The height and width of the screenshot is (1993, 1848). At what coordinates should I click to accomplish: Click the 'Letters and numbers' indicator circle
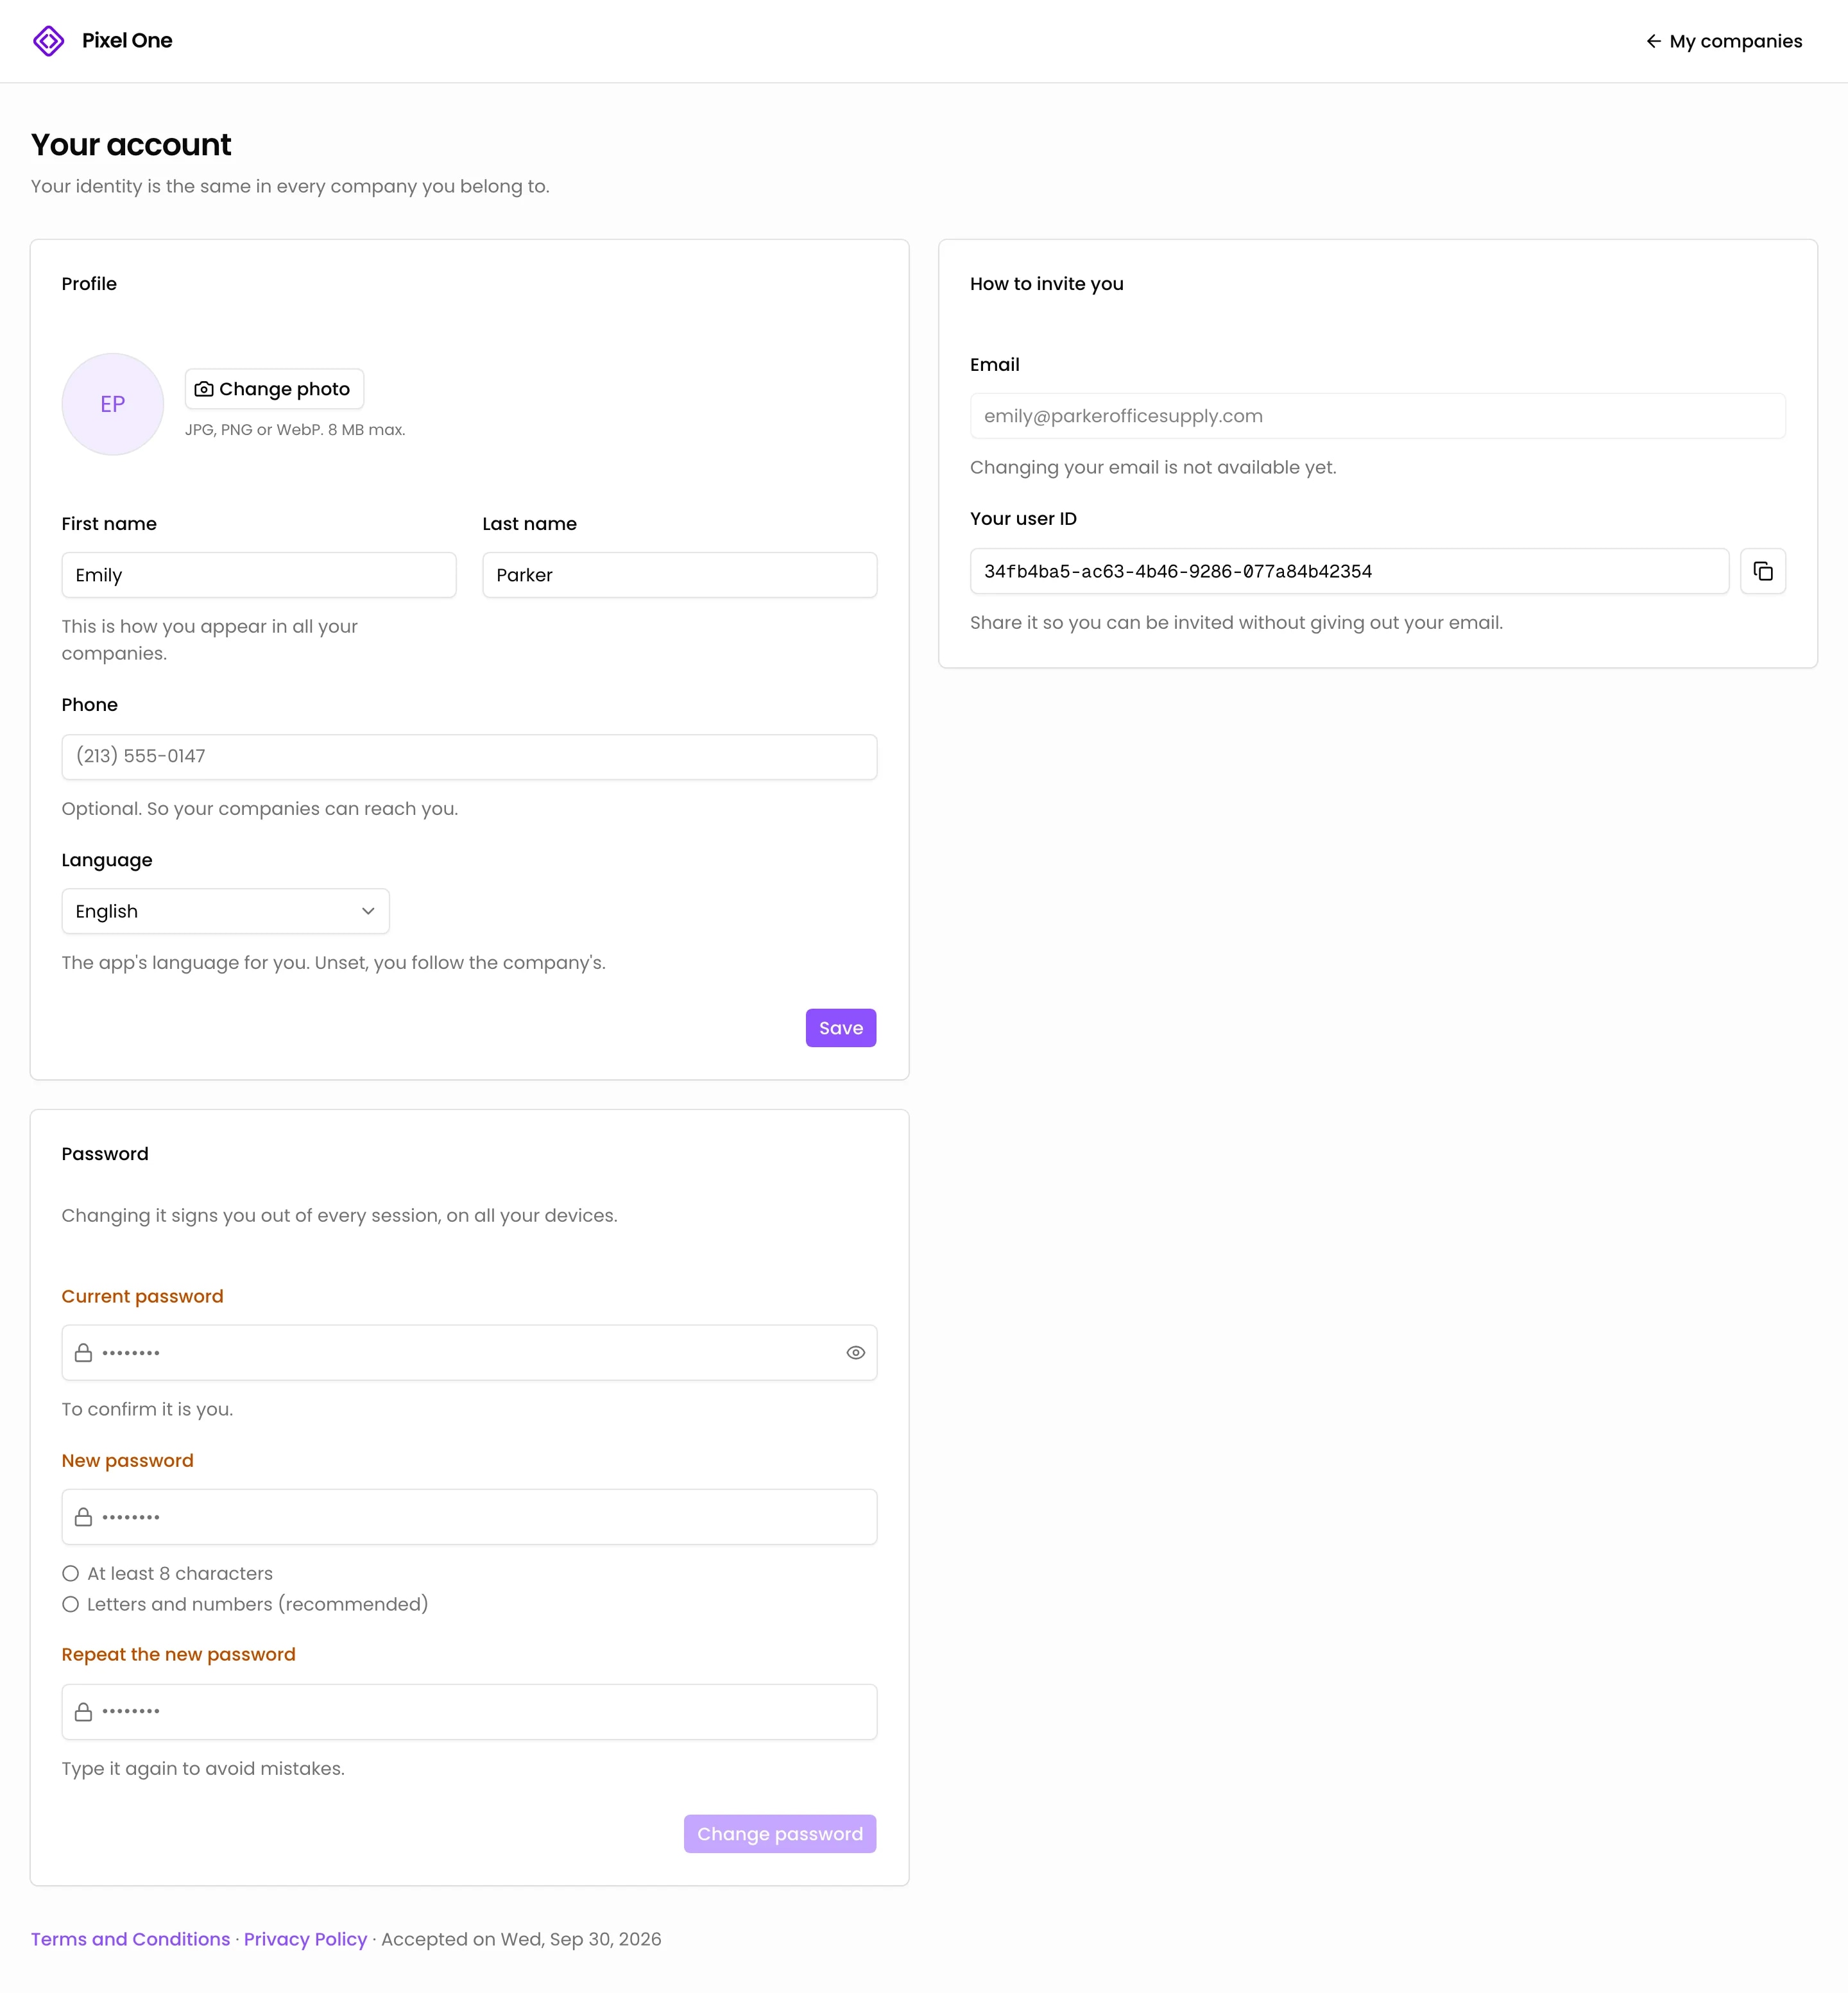coord(71,1604)
